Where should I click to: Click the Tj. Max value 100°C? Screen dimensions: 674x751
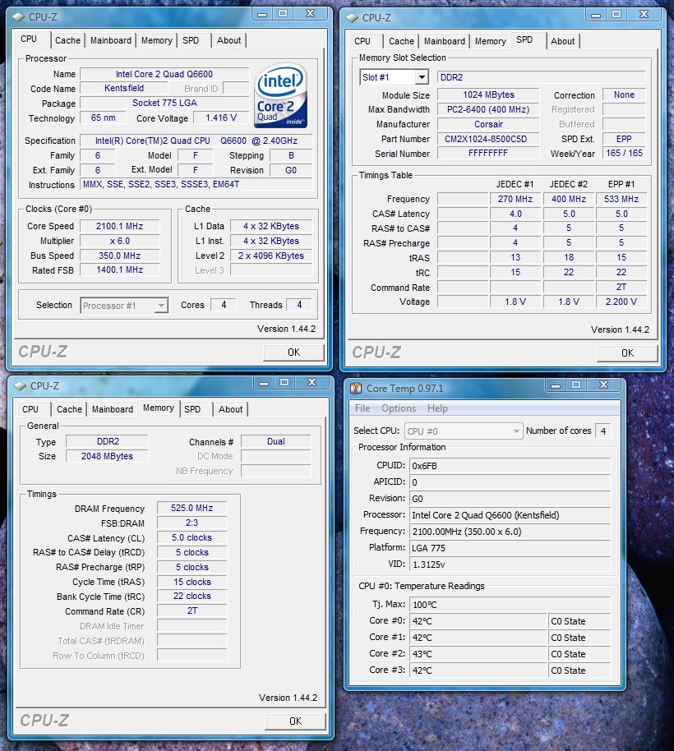(x=510, y=605)
